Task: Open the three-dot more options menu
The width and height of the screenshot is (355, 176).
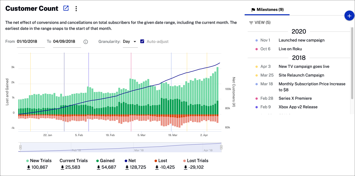Action: tap(76, 8)
